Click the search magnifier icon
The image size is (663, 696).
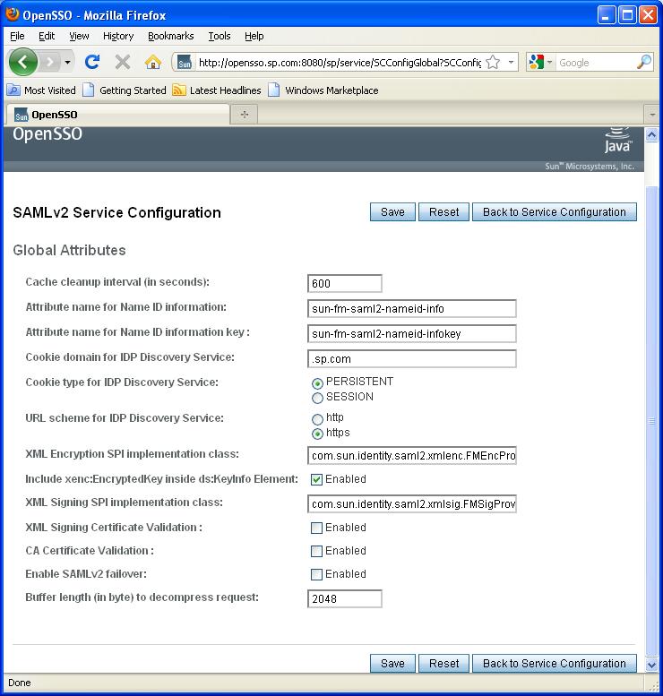(644, 62)
